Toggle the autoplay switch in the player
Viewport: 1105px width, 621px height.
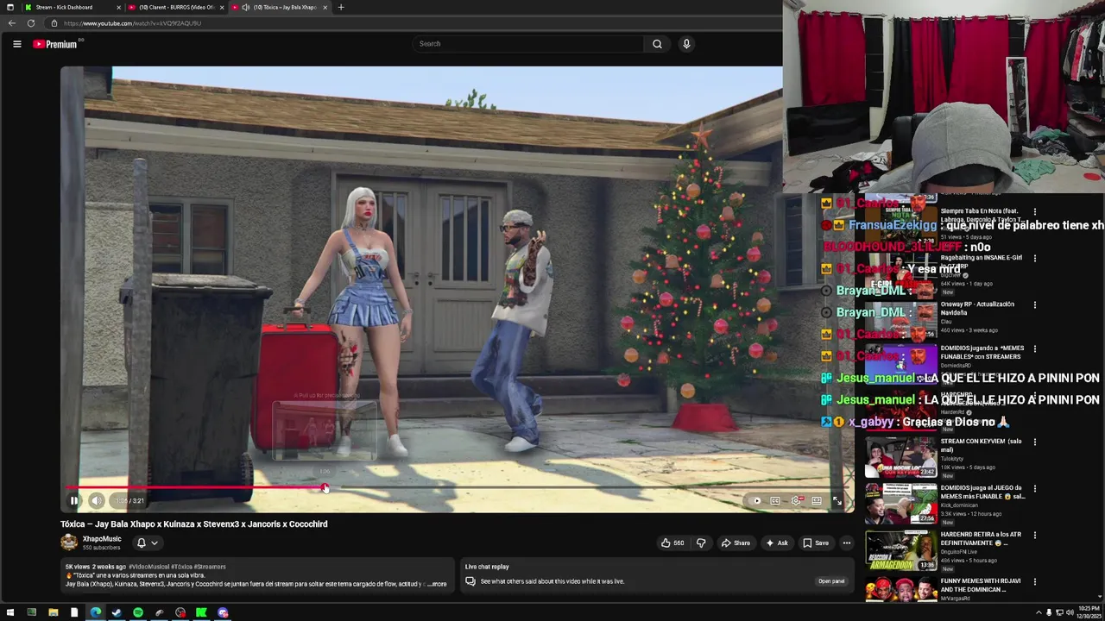pyautogui.click(x=756, y=501)
